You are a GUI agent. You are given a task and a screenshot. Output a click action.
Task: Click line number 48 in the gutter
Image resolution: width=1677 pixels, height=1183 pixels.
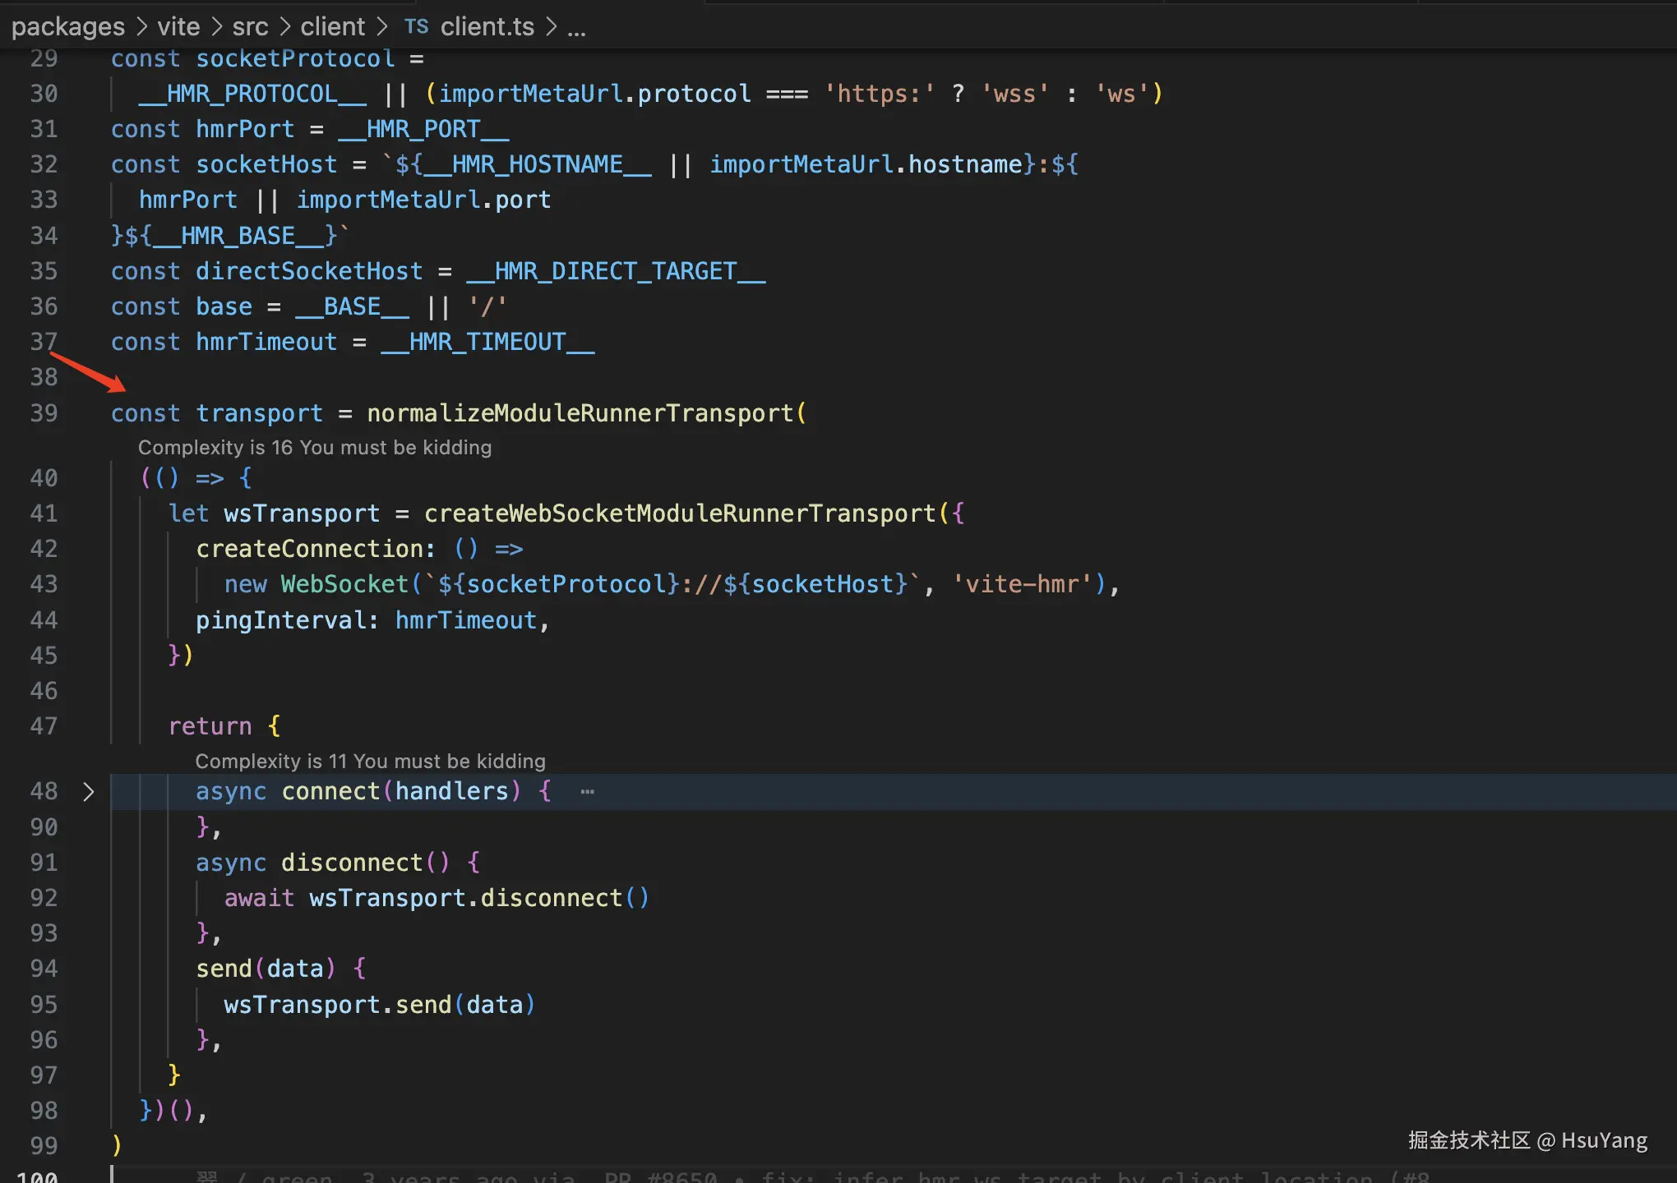coord(44,791)
